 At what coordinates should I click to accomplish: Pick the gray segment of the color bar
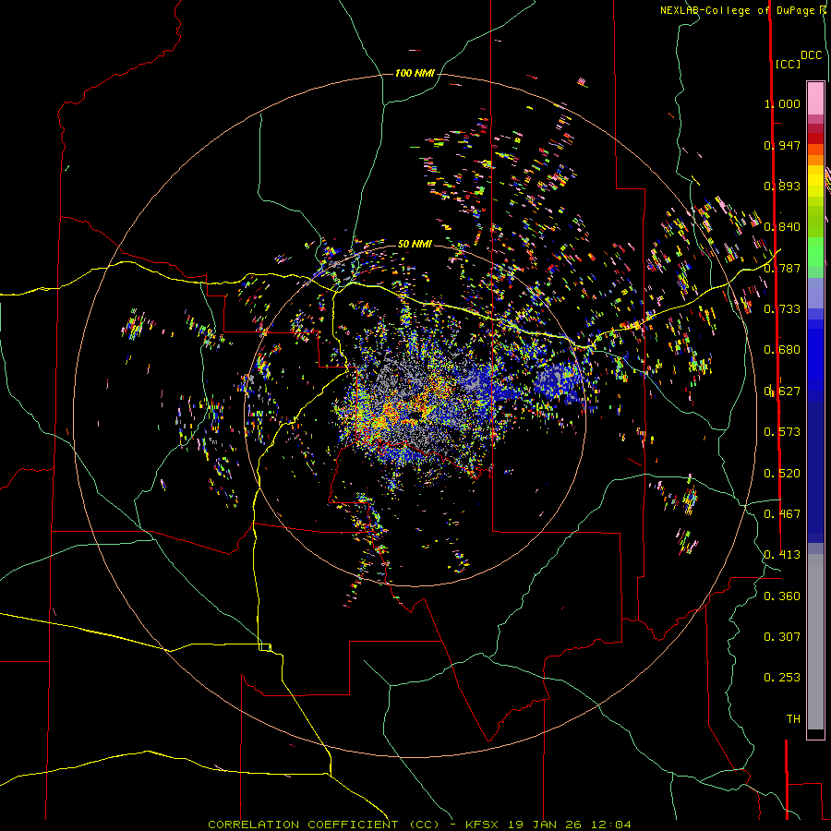pyautogui.click(x=815, y=642)
